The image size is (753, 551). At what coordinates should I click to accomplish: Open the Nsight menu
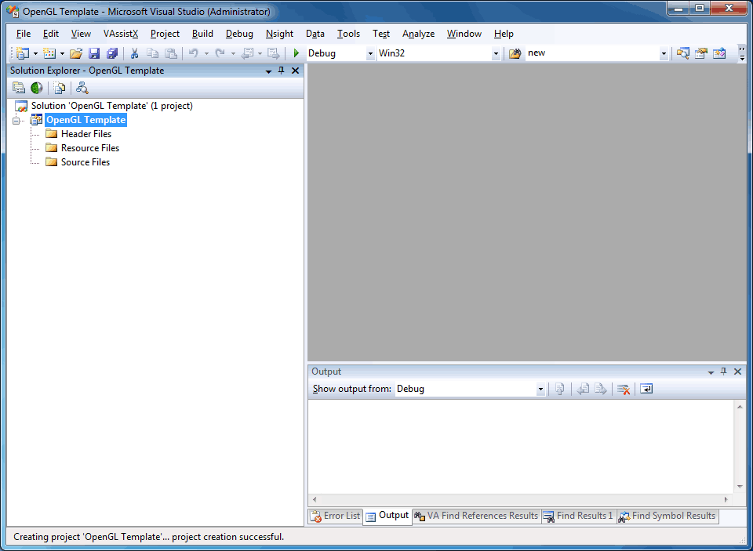[x=279, y=34]
